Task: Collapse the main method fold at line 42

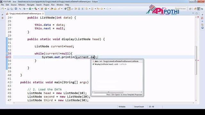Action: tap(12, 82)
